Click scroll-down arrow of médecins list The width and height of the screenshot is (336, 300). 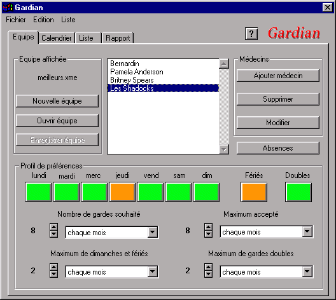tap(224, 149)
